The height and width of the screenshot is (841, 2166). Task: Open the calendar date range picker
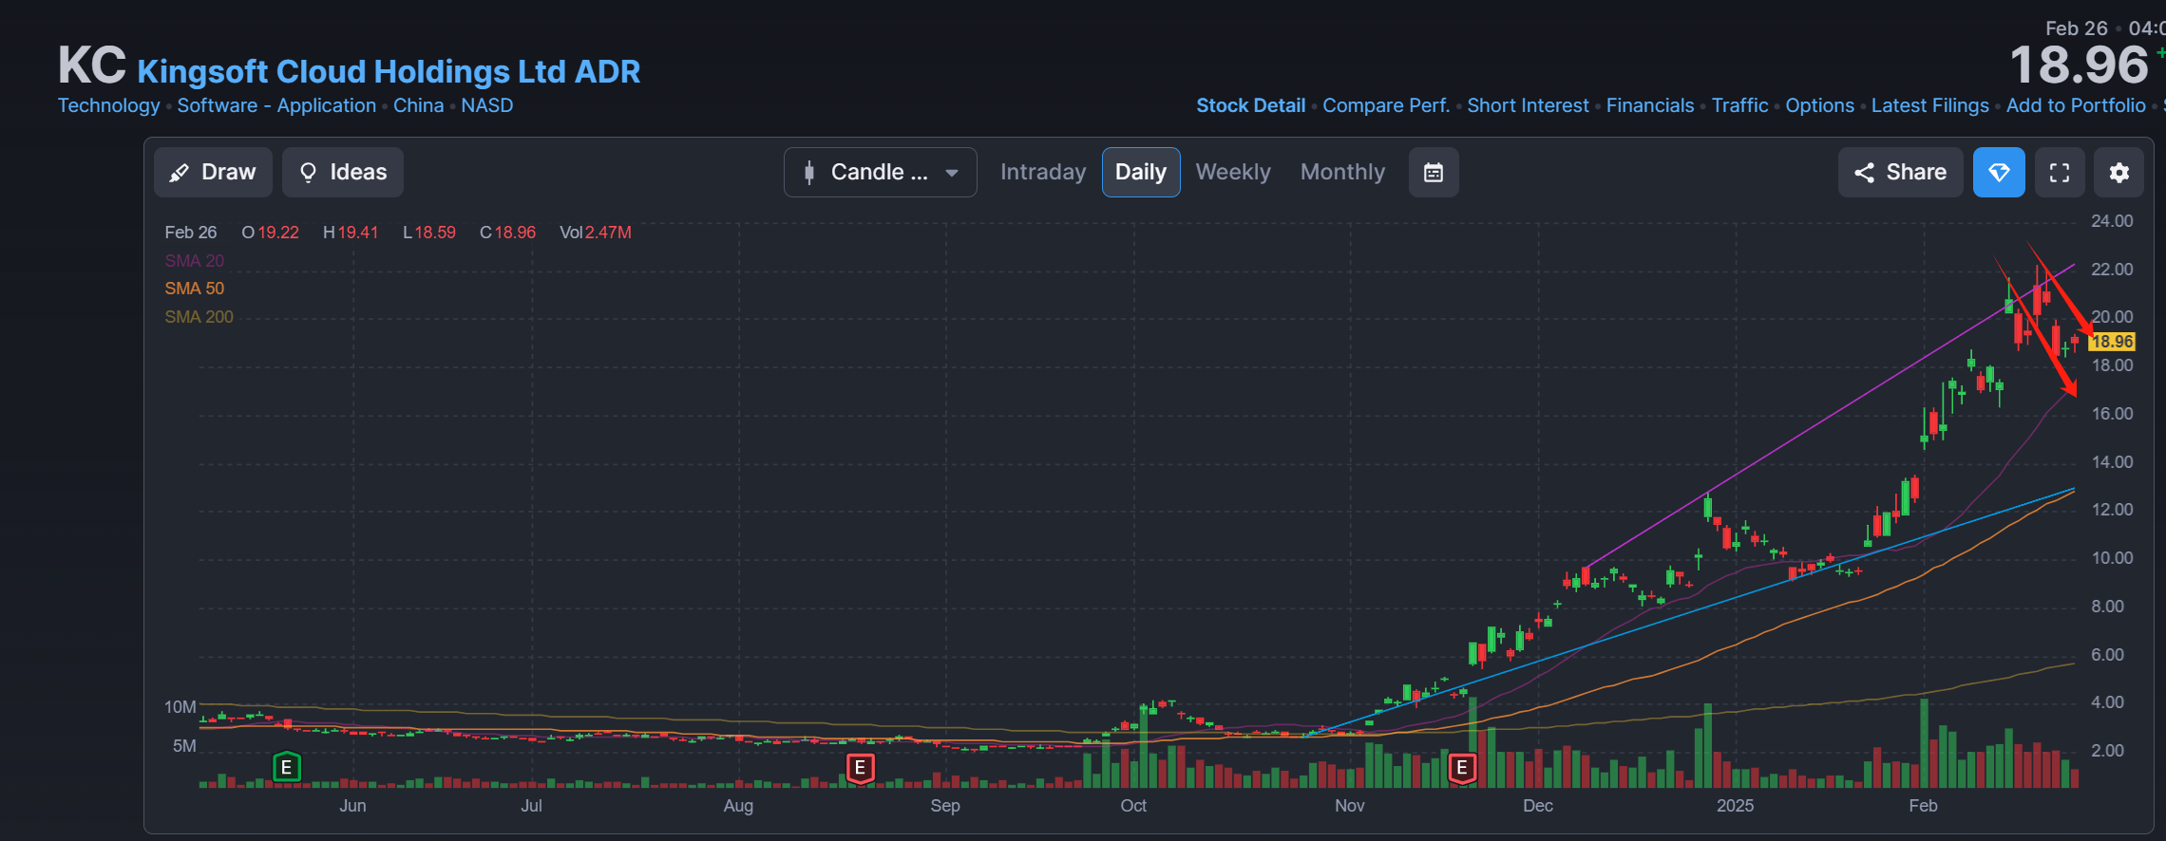pos(1434,172)
